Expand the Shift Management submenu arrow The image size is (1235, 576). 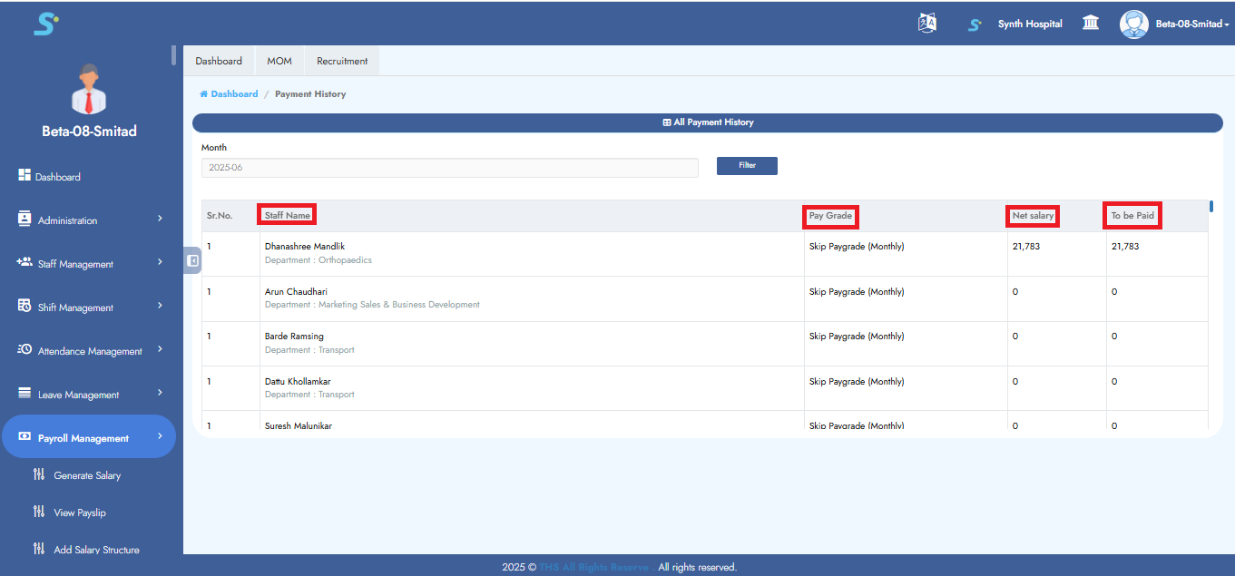(x=160, y=306)
